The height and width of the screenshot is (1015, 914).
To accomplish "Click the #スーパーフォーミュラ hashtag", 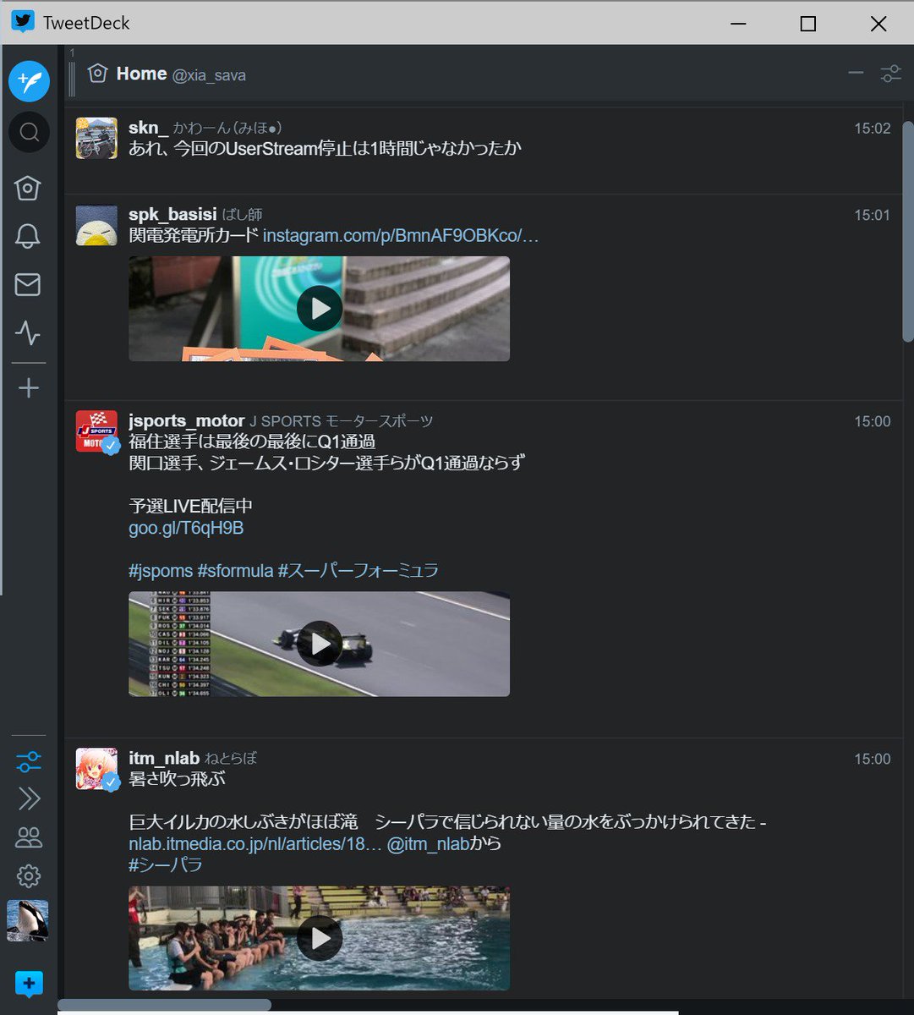I will click(358, 570).
